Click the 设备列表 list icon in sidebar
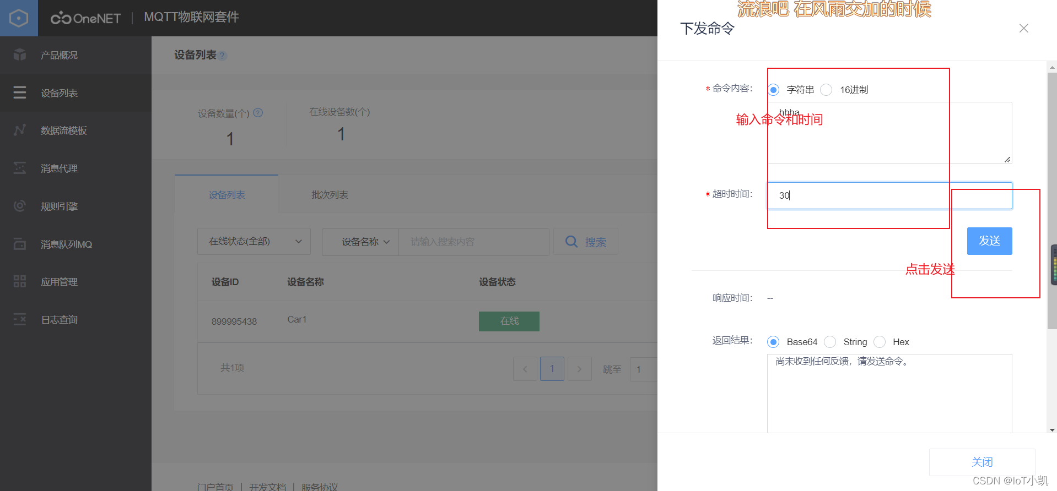The width and height of the screenshot is (1057, 491). 20,92
